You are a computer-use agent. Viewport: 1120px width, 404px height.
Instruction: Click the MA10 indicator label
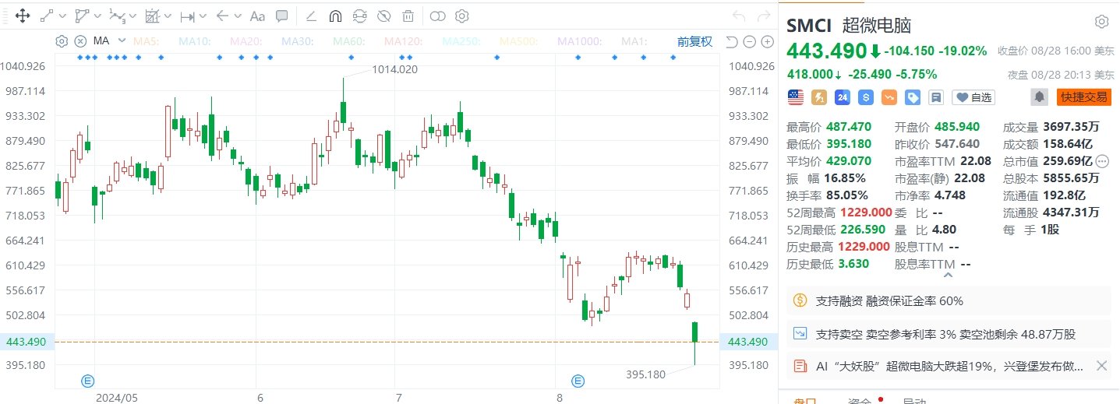(x=196, y=41)
